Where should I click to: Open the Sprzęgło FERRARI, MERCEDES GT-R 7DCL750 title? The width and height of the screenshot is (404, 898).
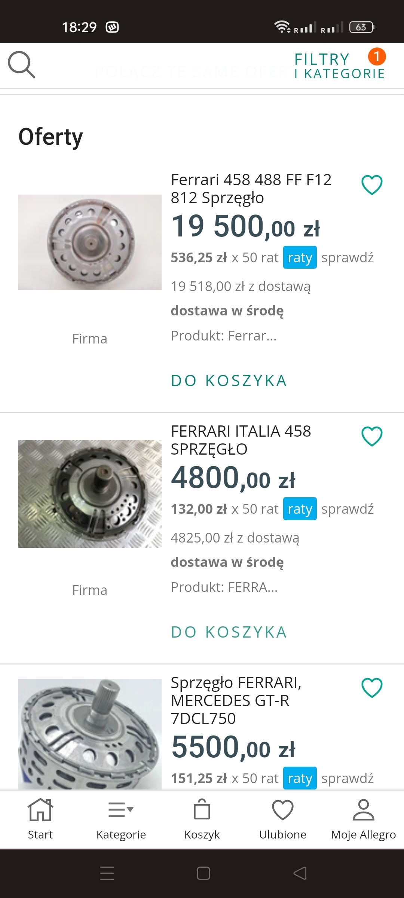(x=236, y=700)
